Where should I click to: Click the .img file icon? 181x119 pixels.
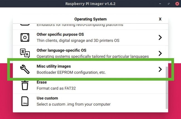coord(25,101)
